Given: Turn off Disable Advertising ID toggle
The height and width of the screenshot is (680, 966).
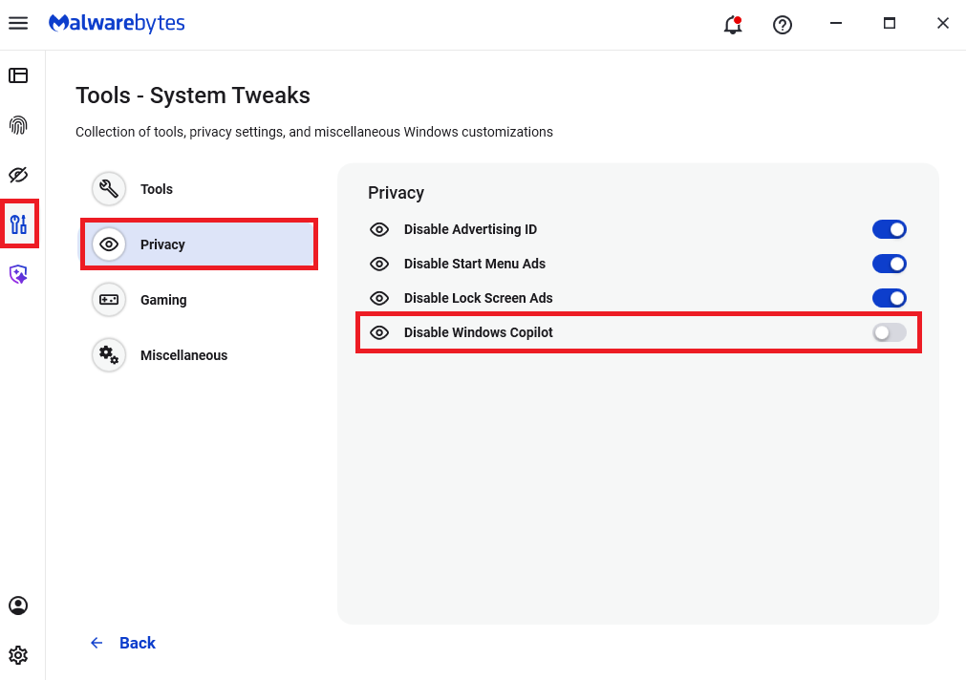Looking at the screenshot, I should [889, 229].
